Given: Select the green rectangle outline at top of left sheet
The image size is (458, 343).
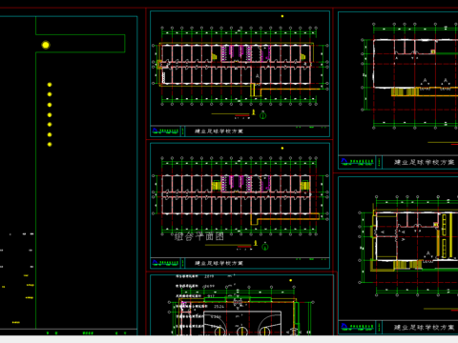Looking at the screenshot, I should point(80,44).
